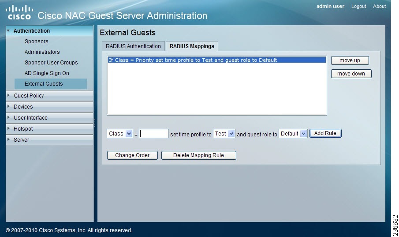The width and height of the screenshot is (399, 237).
Task: Click the move up button
Action: [350, 60]
